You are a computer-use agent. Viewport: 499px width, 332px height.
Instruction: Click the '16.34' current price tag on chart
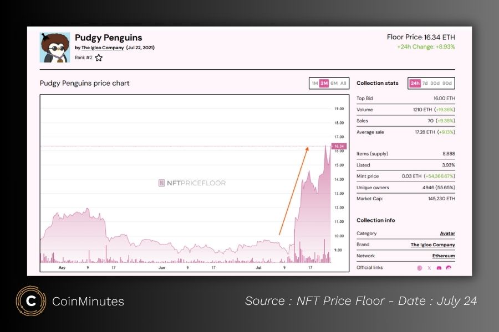point(339,146)
